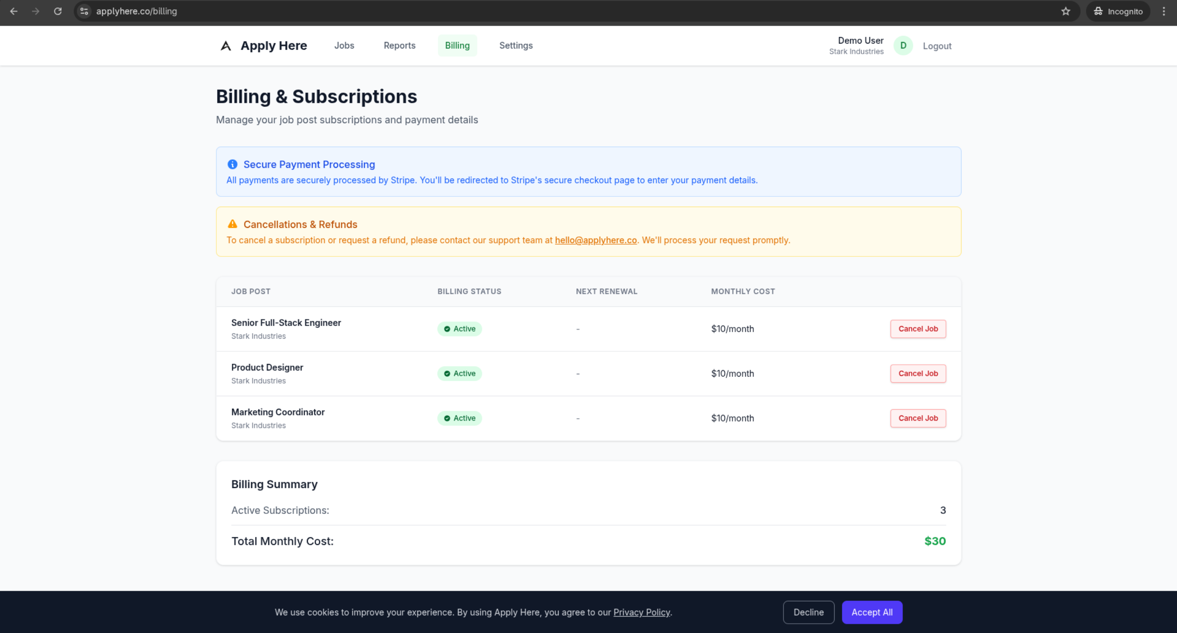Open the Jobs tab
The width and height of the screenshot is (1177, 633).
pos(344,46)
